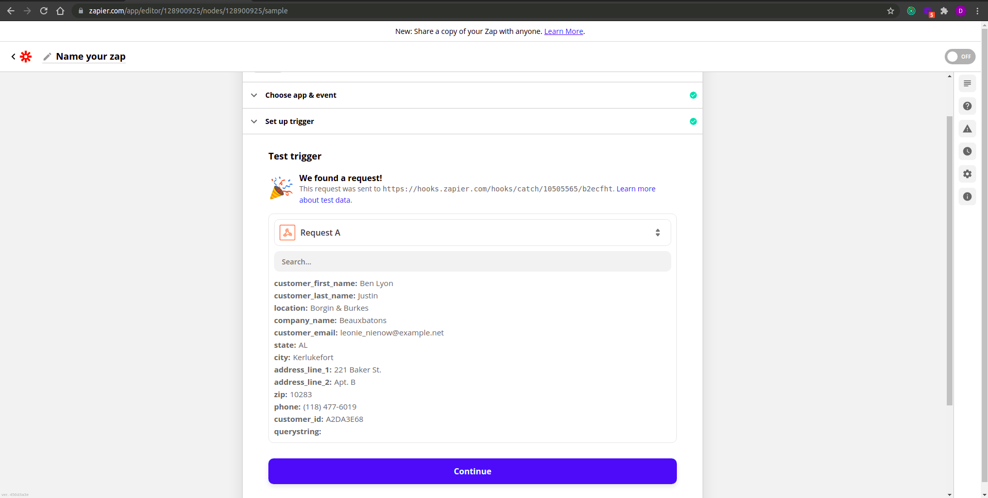The height and width of the screenshot is (498, 988).
Task: Click the We found a request! heading
Action: tap(340, 178)
